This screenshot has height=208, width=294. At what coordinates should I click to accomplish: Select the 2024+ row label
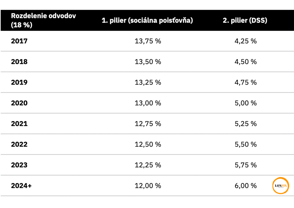pyautogui.click(x=21, y=186)
